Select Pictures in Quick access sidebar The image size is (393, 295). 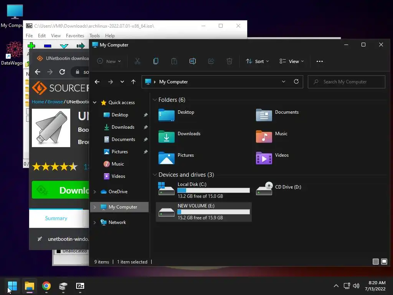coord(120,151)
